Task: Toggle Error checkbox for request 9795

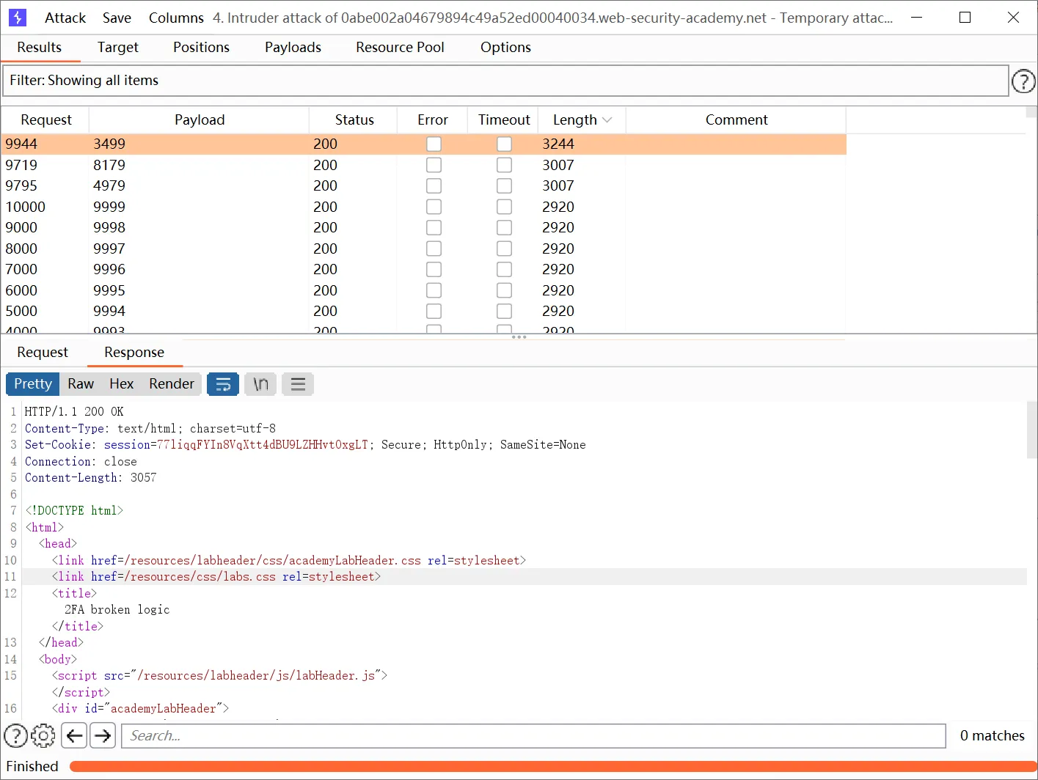Action: point(434,185)
